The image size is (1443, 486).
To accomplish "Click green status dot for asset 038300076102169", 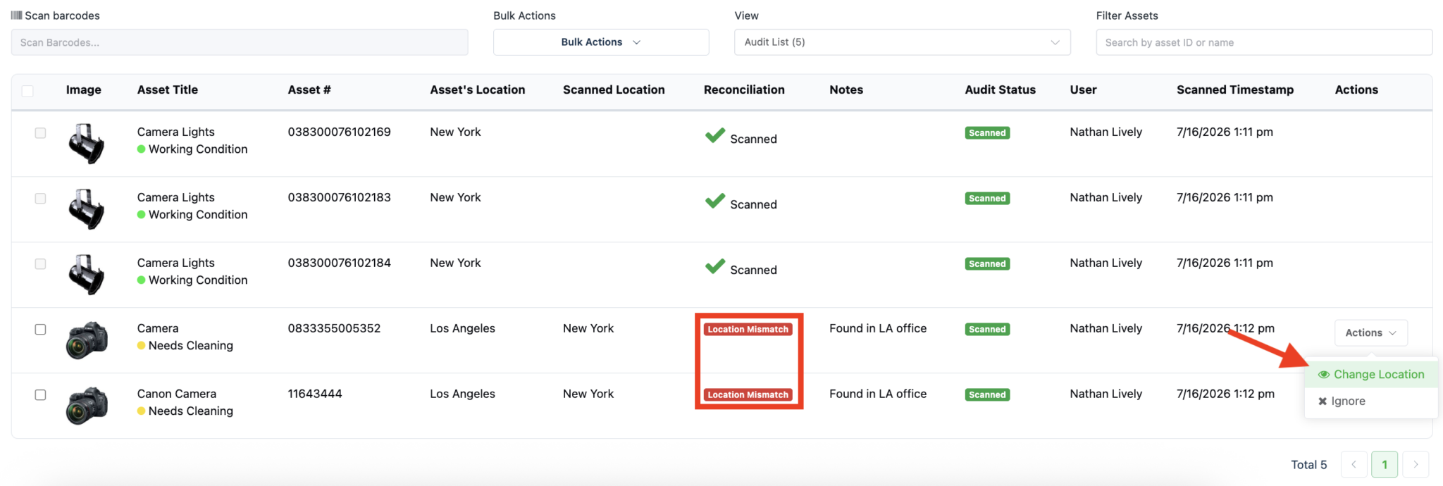I will (x=142, y=149).
